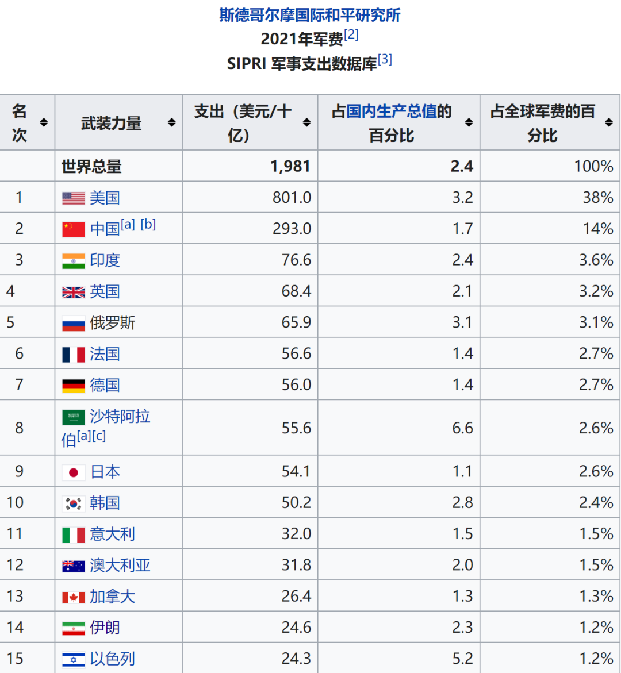Sort table by 名次 column arrows
Screen dimensions: 621x673
[x=44, y=122]
